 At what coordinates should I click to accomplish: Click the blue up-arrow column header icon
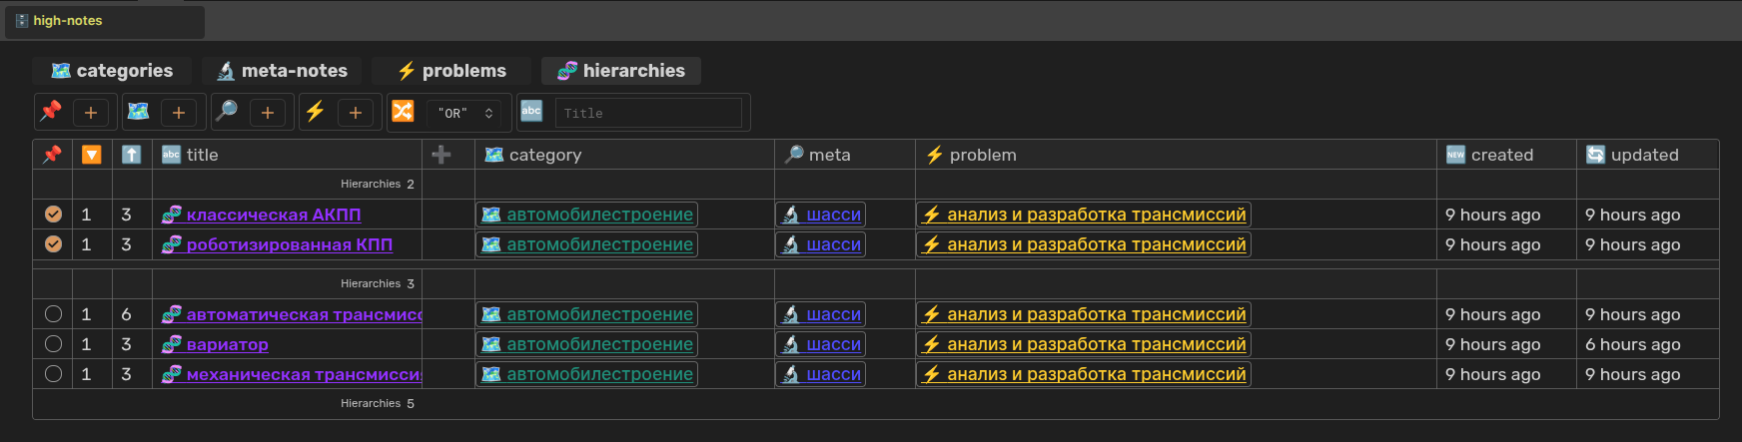[131, 155]
